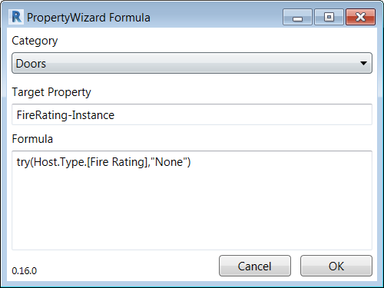Screen dimensions: 384x288
Task: Click the "None" string in the formula
Action: coord(169,162)
